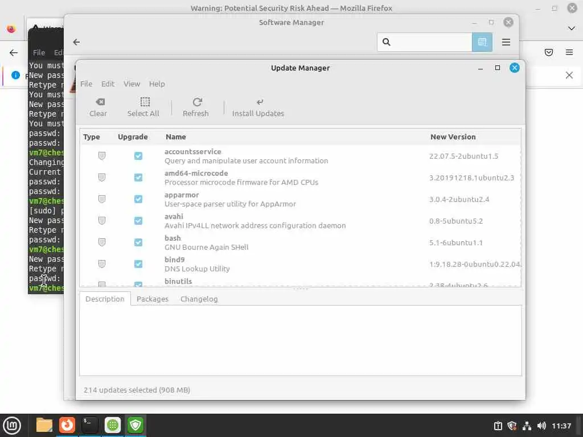The image size is (583, 437).
Task: Switch to Software Manager taskbar icon
Action: tap(113, 425)
